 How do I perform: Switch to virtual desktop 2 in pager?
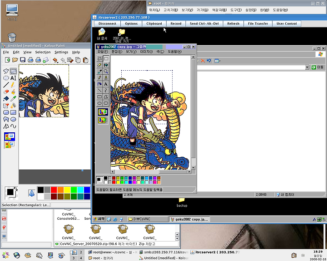(x=81, y=252)
